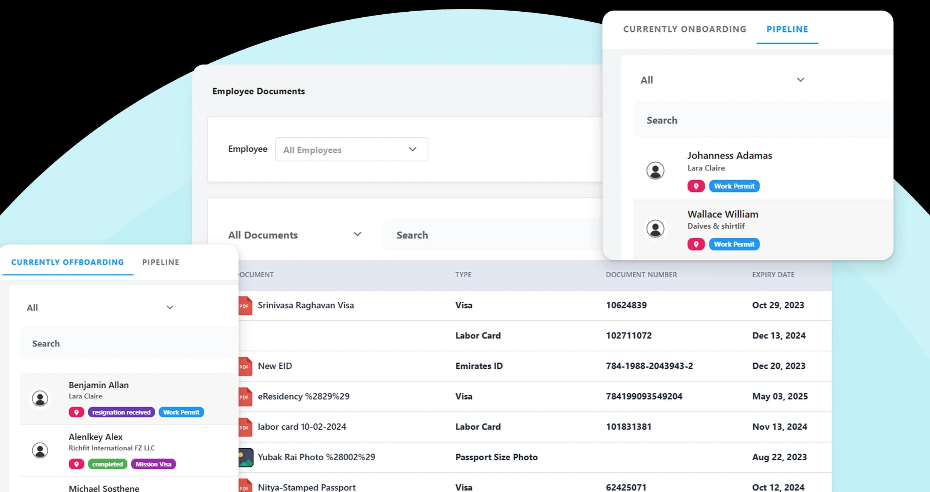Open Benjamin Allan entry
Image resolution: width=930 pixels, height=492 pixels.
(x=129, y=398)
